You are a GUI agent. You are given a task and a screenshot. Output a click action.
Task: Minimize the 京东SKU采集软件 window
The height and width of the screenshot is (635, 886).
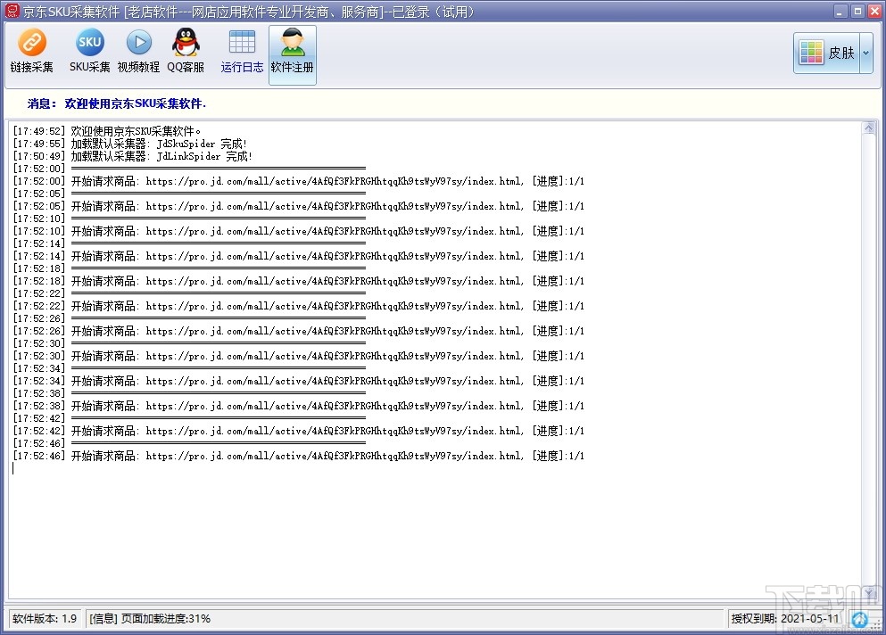tap(840, 11)
